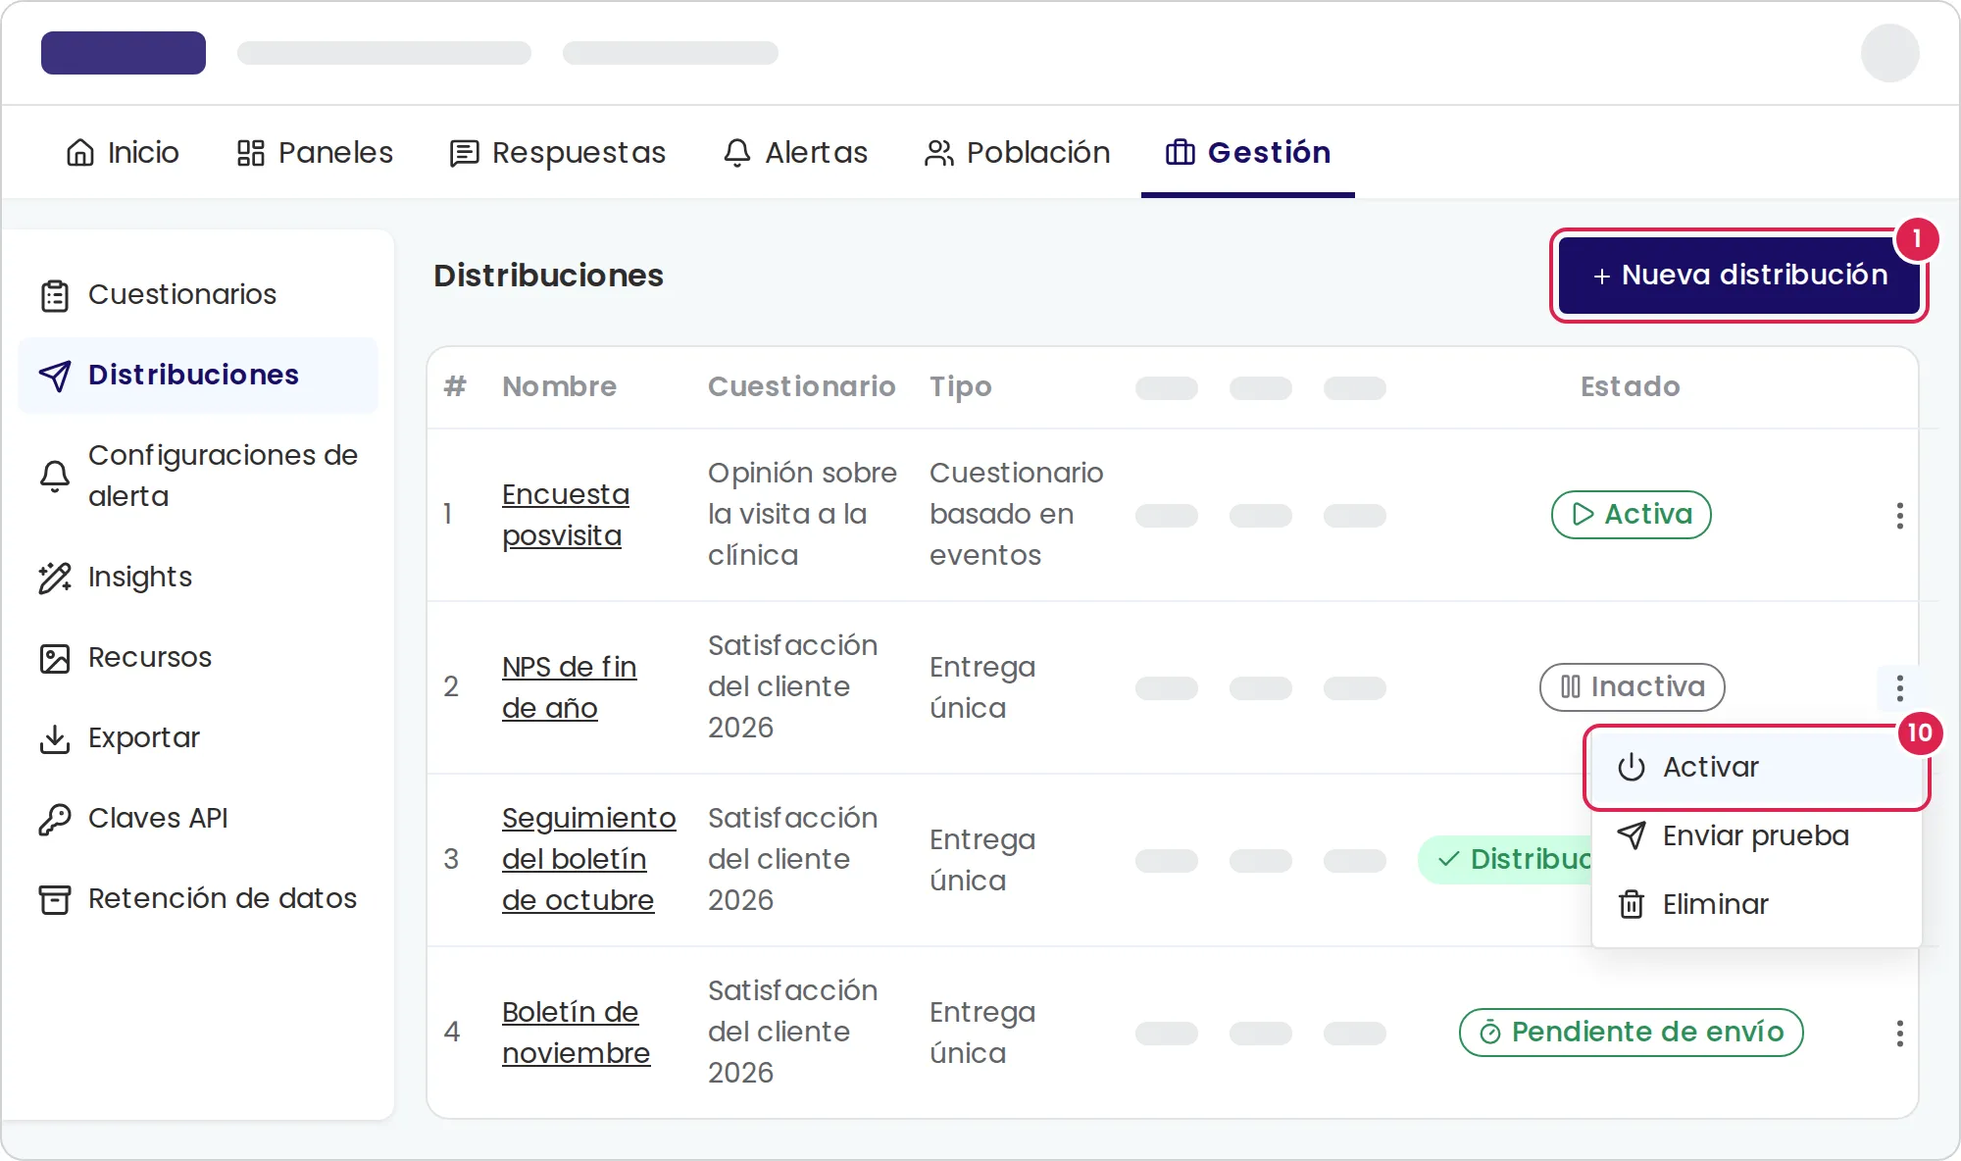Open the options menu for Boletín de noviembre
The height and width of the screenshot is (1161, 1961).
tap(1900, 1034)
